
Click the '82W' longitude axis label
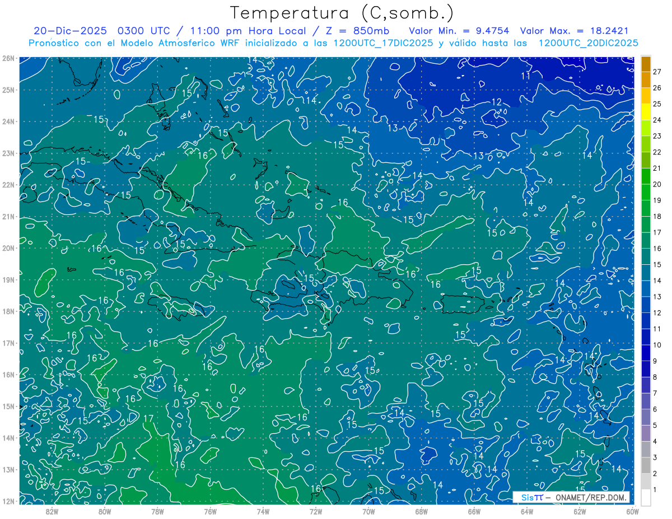(x=52, y=511)
